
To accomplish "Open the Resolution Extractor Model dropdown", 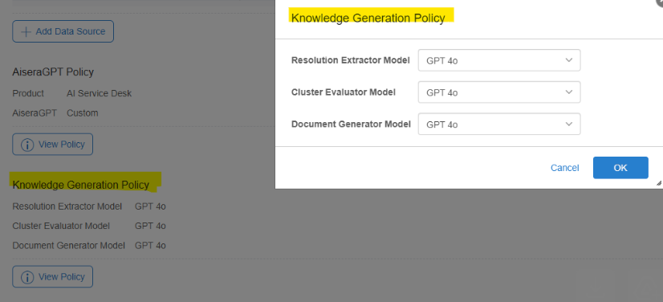I will tap(499, 60).
